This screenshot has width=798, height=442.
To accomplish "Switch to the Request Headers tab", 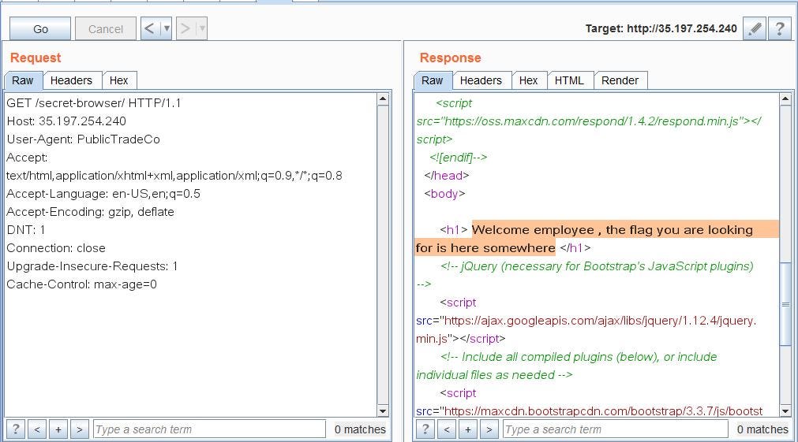I will [x=71, y=80].
